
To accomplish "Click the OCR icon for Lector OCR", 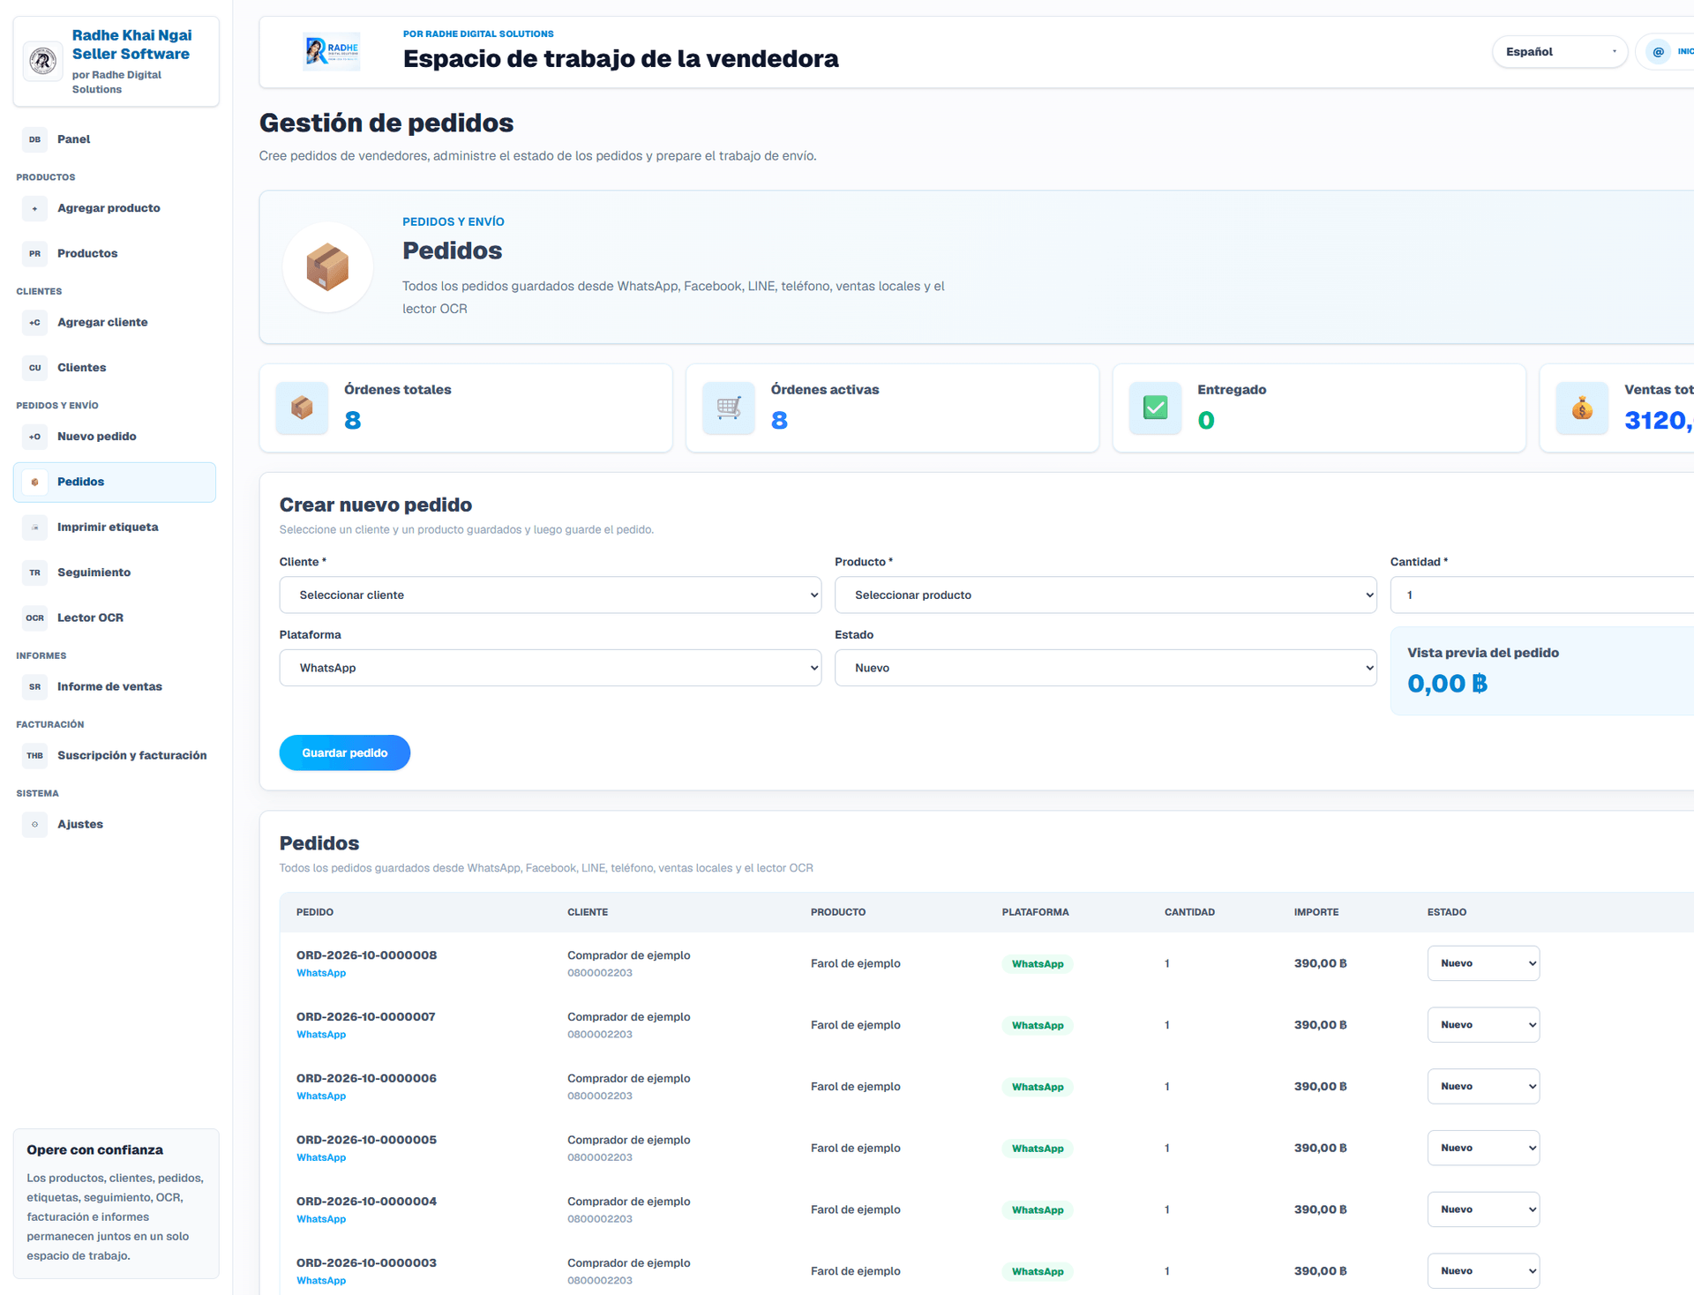I will pyautogui.click(x=34, y=618).
